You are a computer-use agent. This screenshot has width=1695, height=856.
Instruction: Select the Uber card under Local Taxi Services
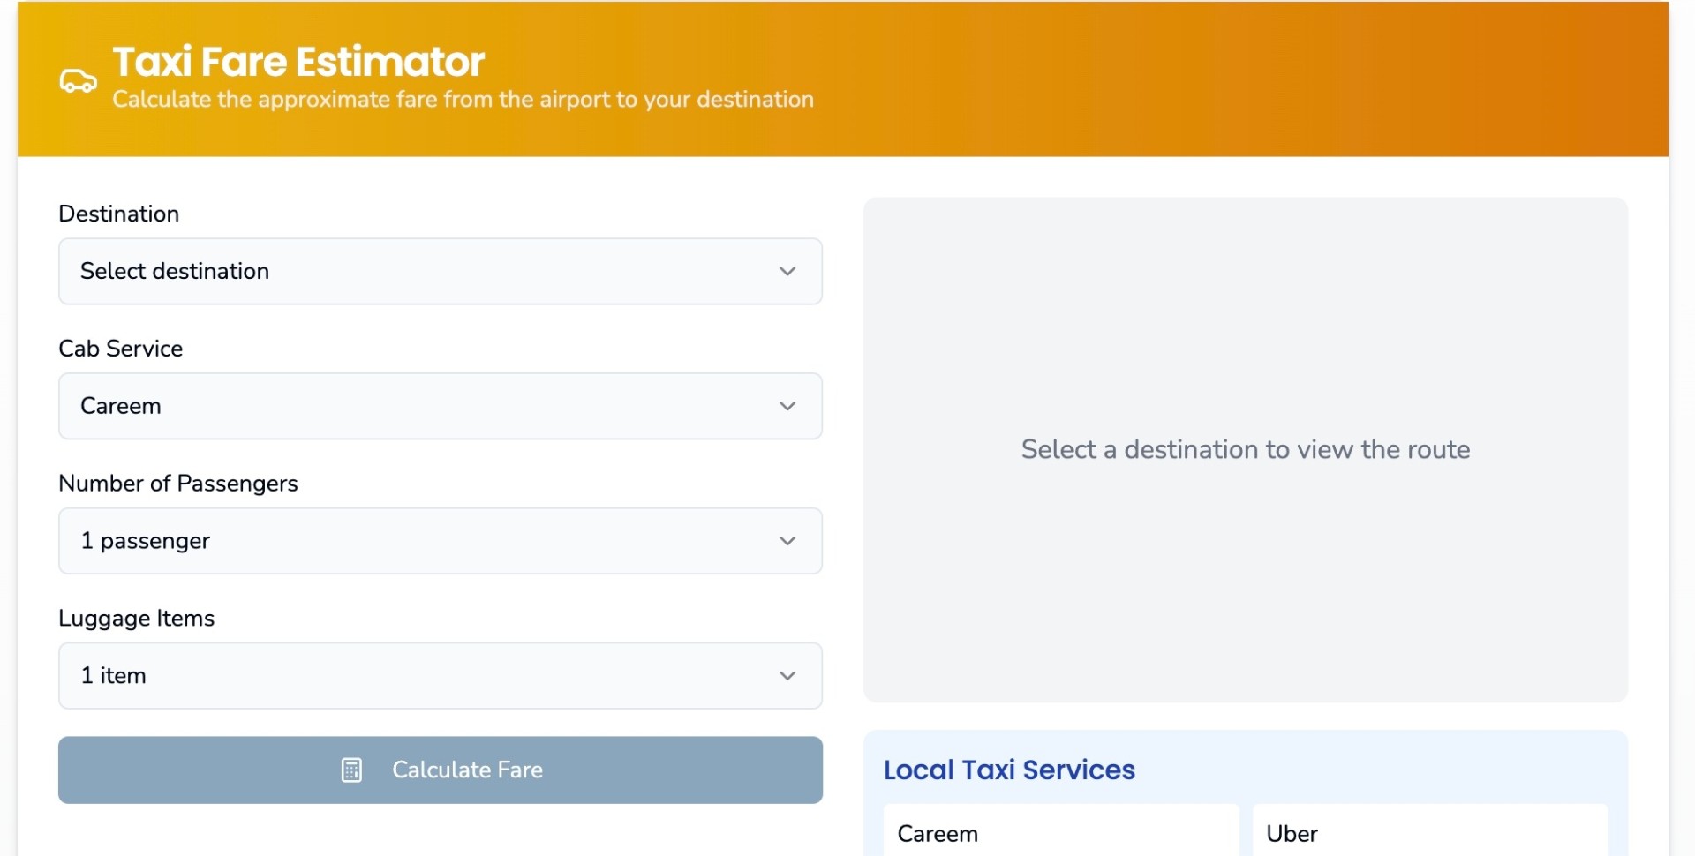(1429, 833)
